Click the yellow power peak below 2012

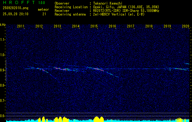[43, 119]
